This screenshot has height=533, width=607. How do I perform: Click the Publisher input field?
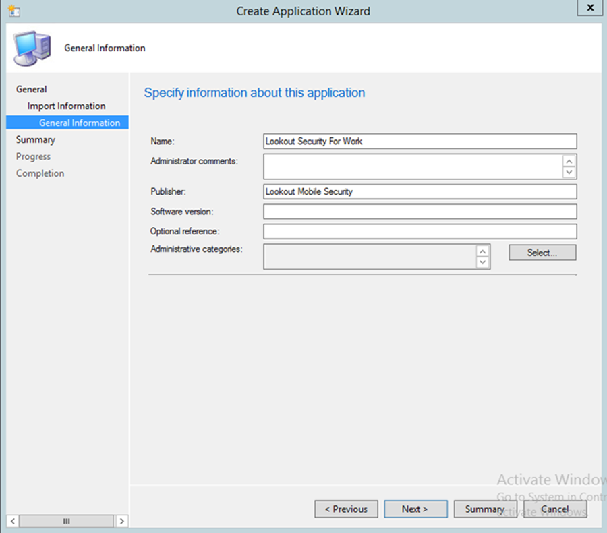pos(420,191)
